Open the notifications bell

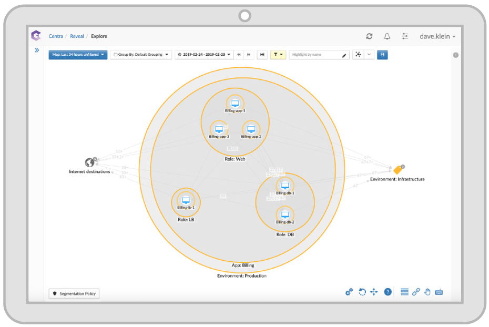point(387,36)
